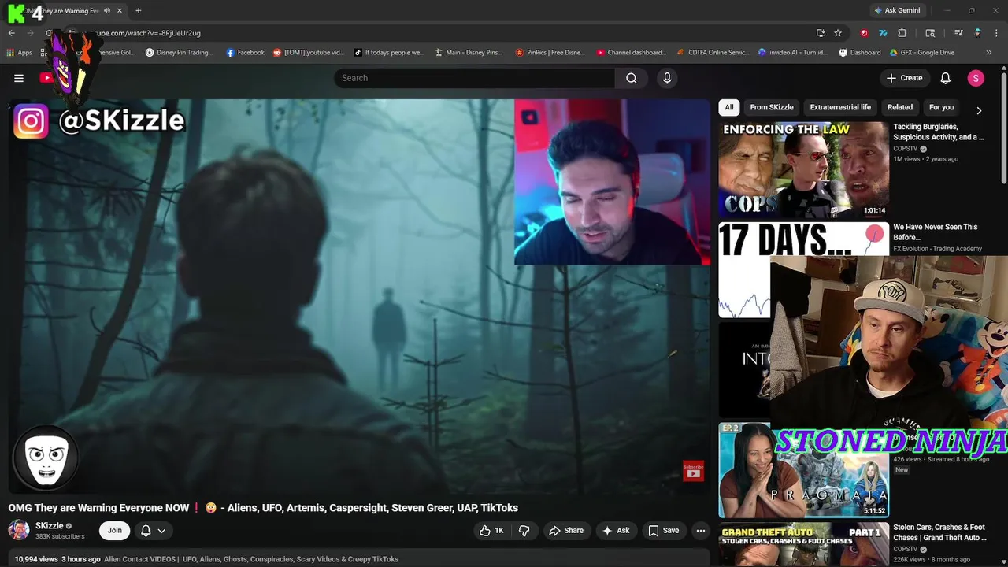Save the video to a playlist
Screen dimensions: 1008x567
click(663, 531)
